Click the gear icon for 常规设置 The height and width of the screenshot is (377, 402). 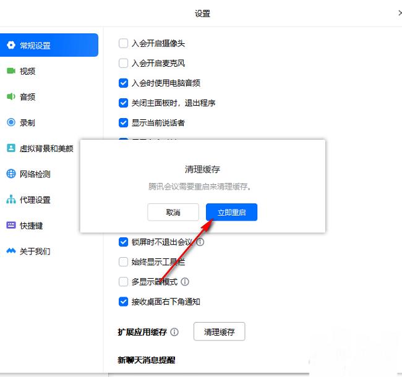tap(11, 45)
